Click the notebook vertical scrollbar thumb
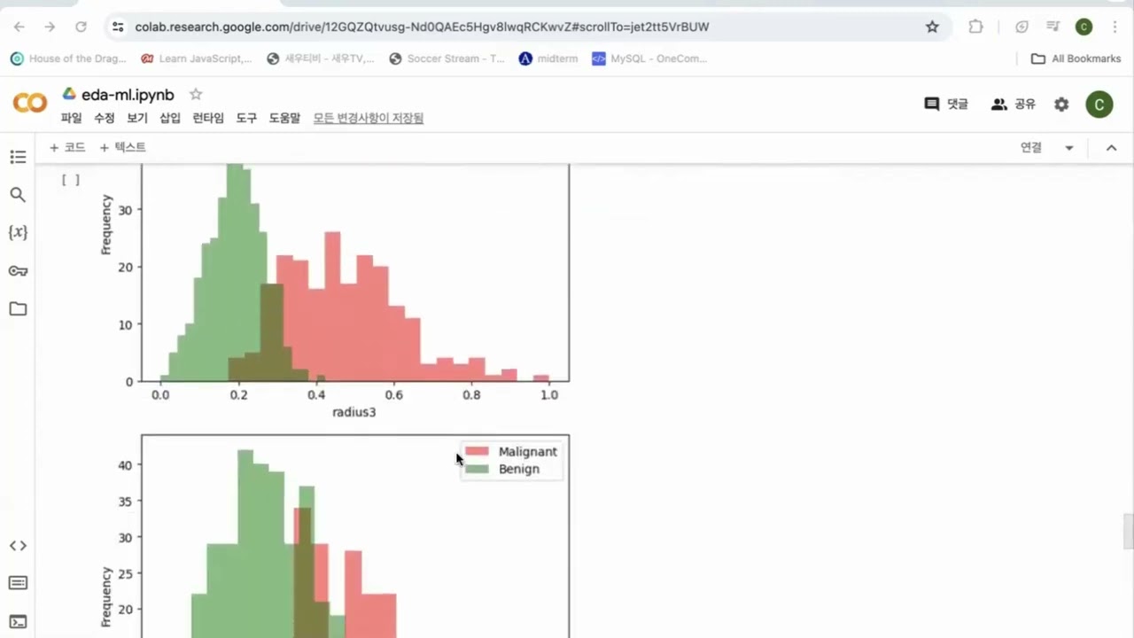The height and width of the screenshot is (638, 1134). pos(1128,531)
